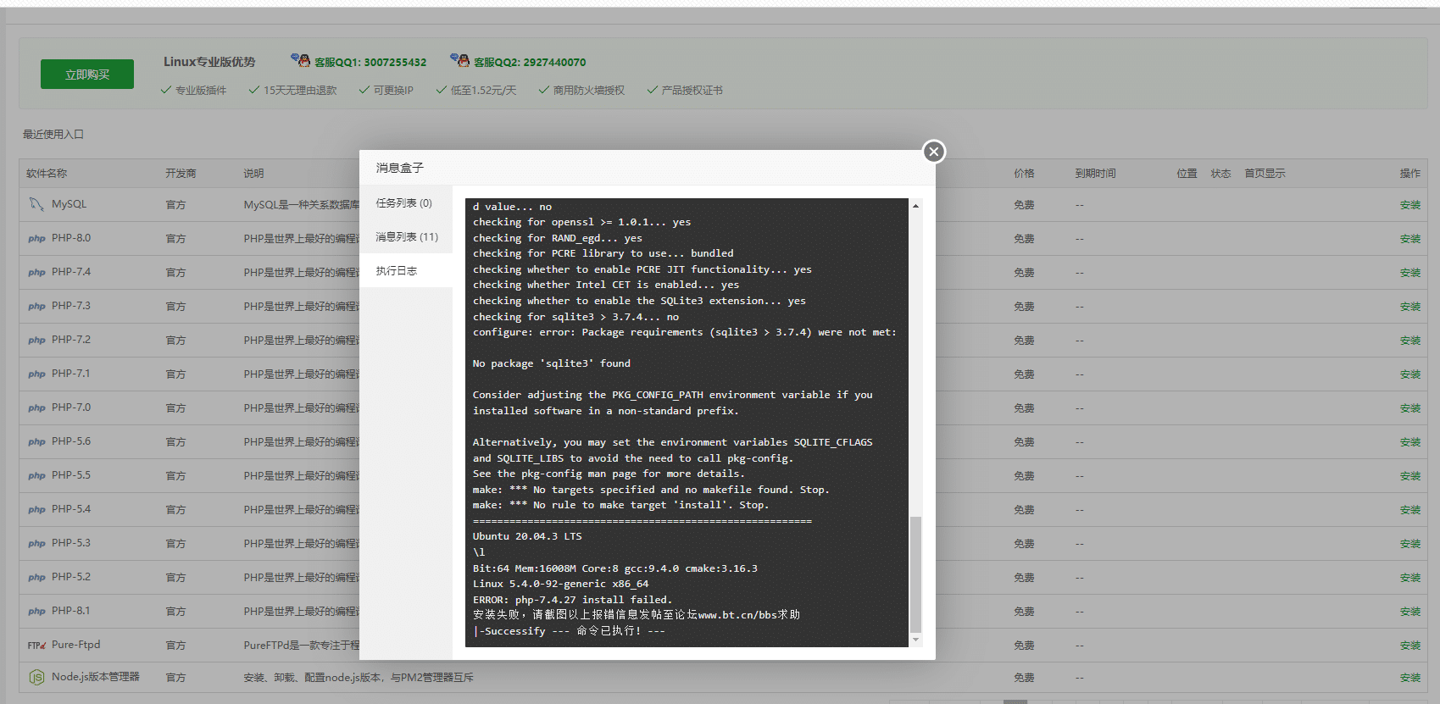This screenshot has width=1440, height=704.
Task: Click the checkmark icon beside 专业版插件
Action: pyautogui.click(x=166, y=90)
